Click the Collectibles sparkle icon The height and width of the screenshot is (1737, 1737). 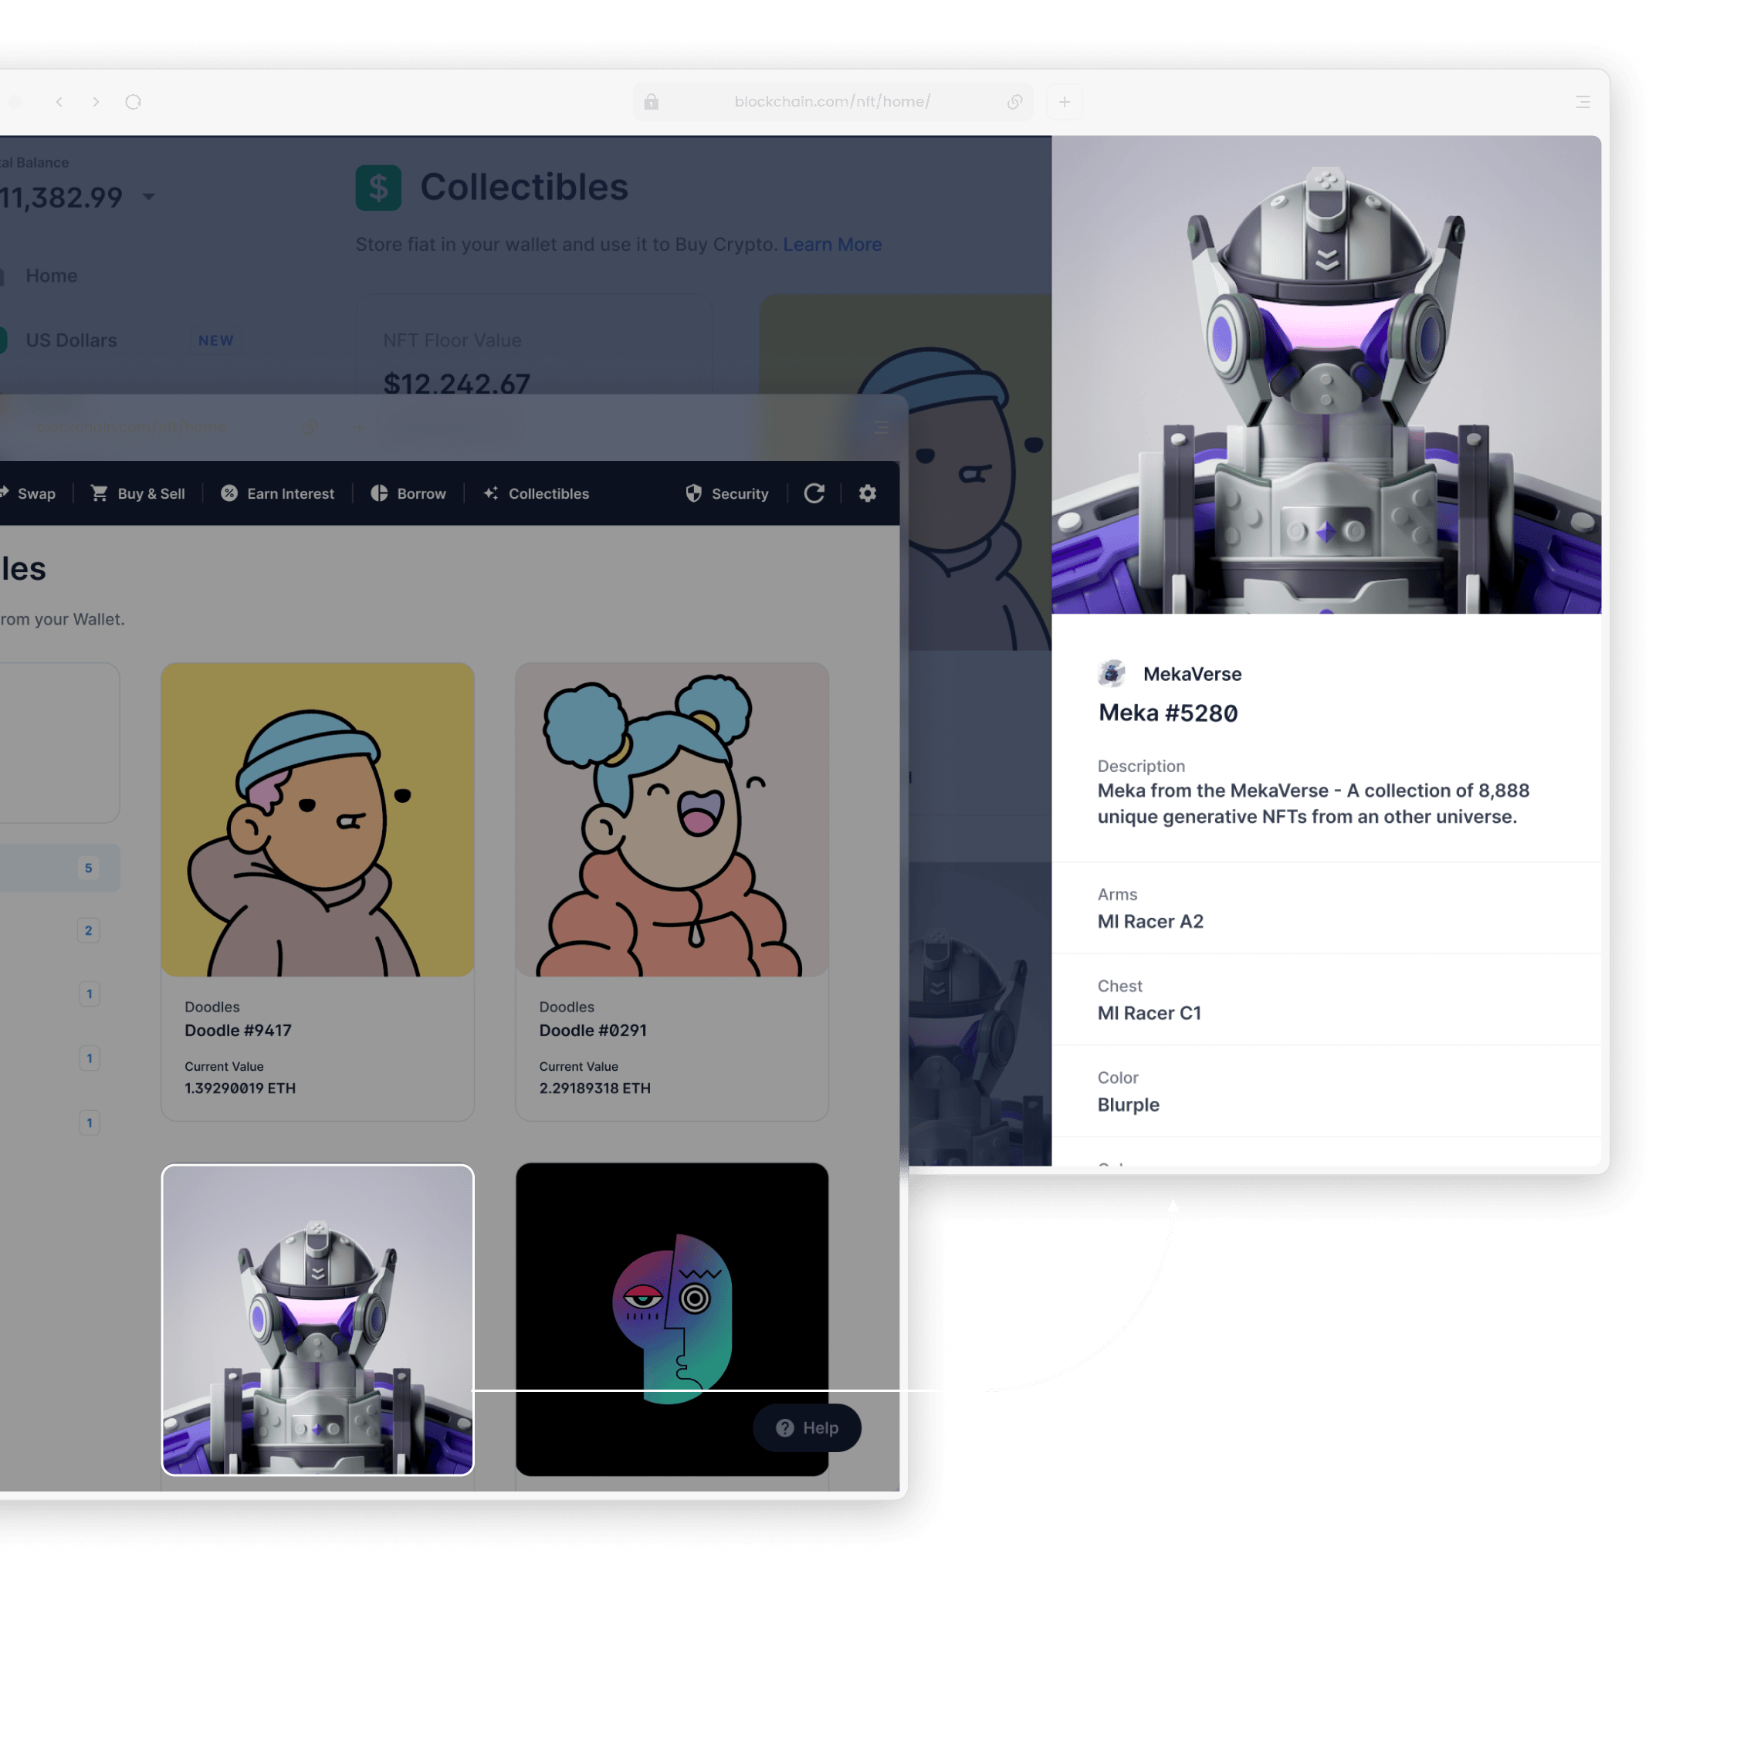[x=491, y=493]
